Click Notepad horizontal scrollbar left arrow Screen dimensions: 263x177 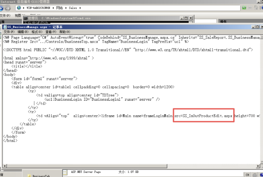click(5, 166)
